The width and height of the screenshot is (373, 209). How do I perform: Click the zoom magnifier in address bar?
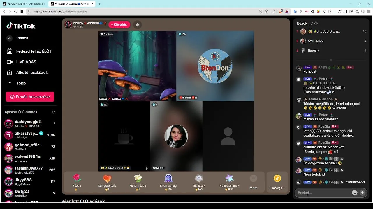(x=267, y=12)
